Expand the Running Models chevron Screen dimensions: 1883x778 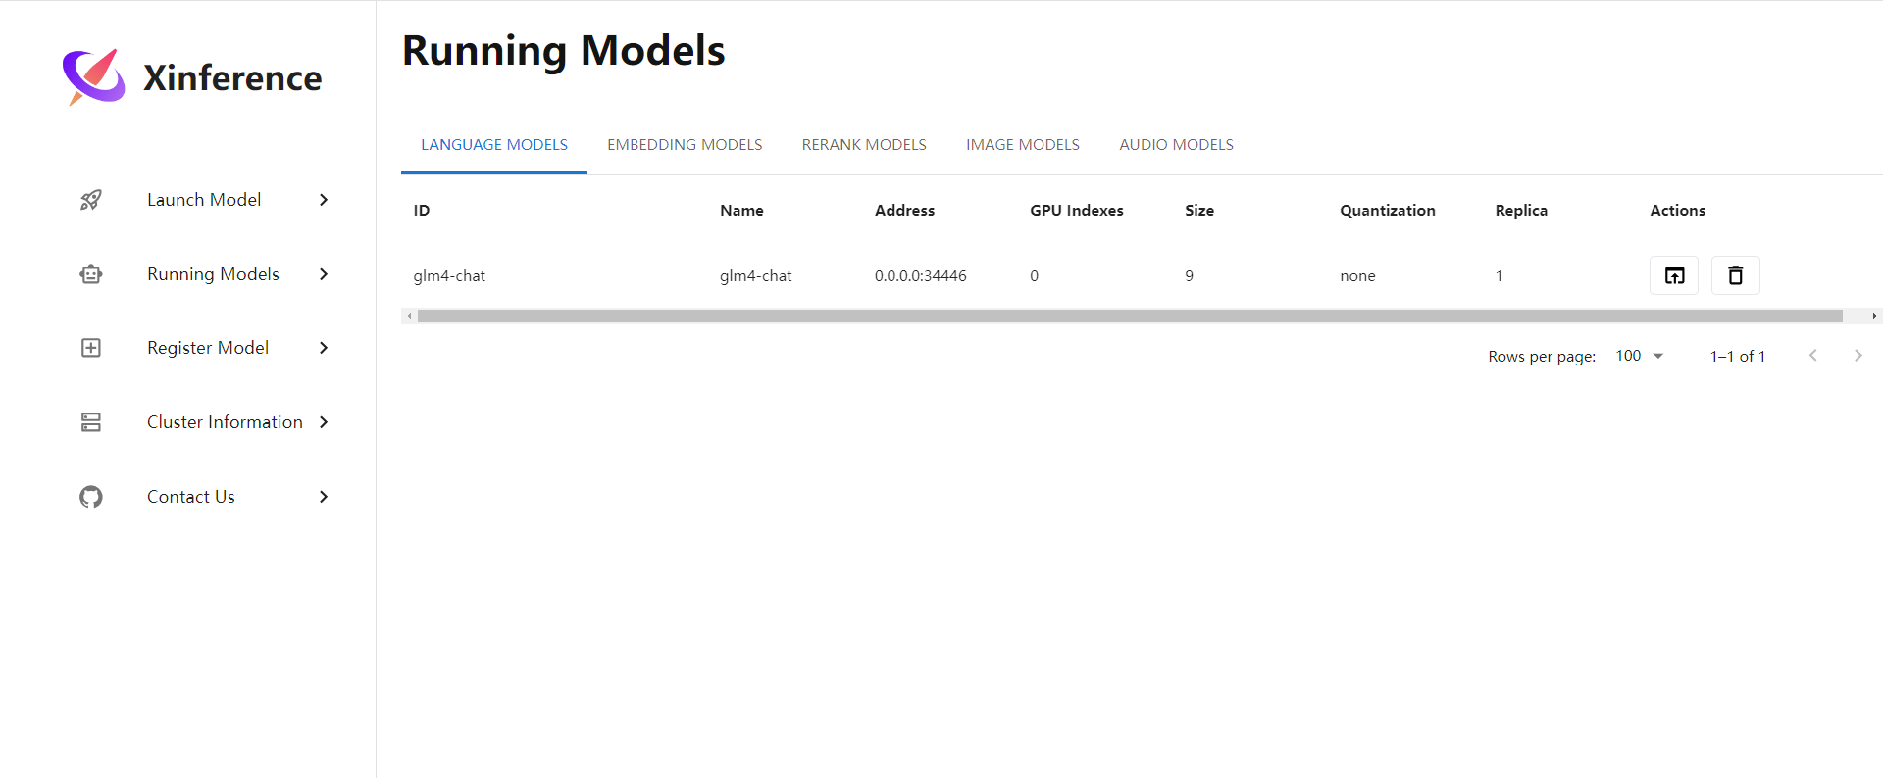pyautogui.click(x=324, y=274)
